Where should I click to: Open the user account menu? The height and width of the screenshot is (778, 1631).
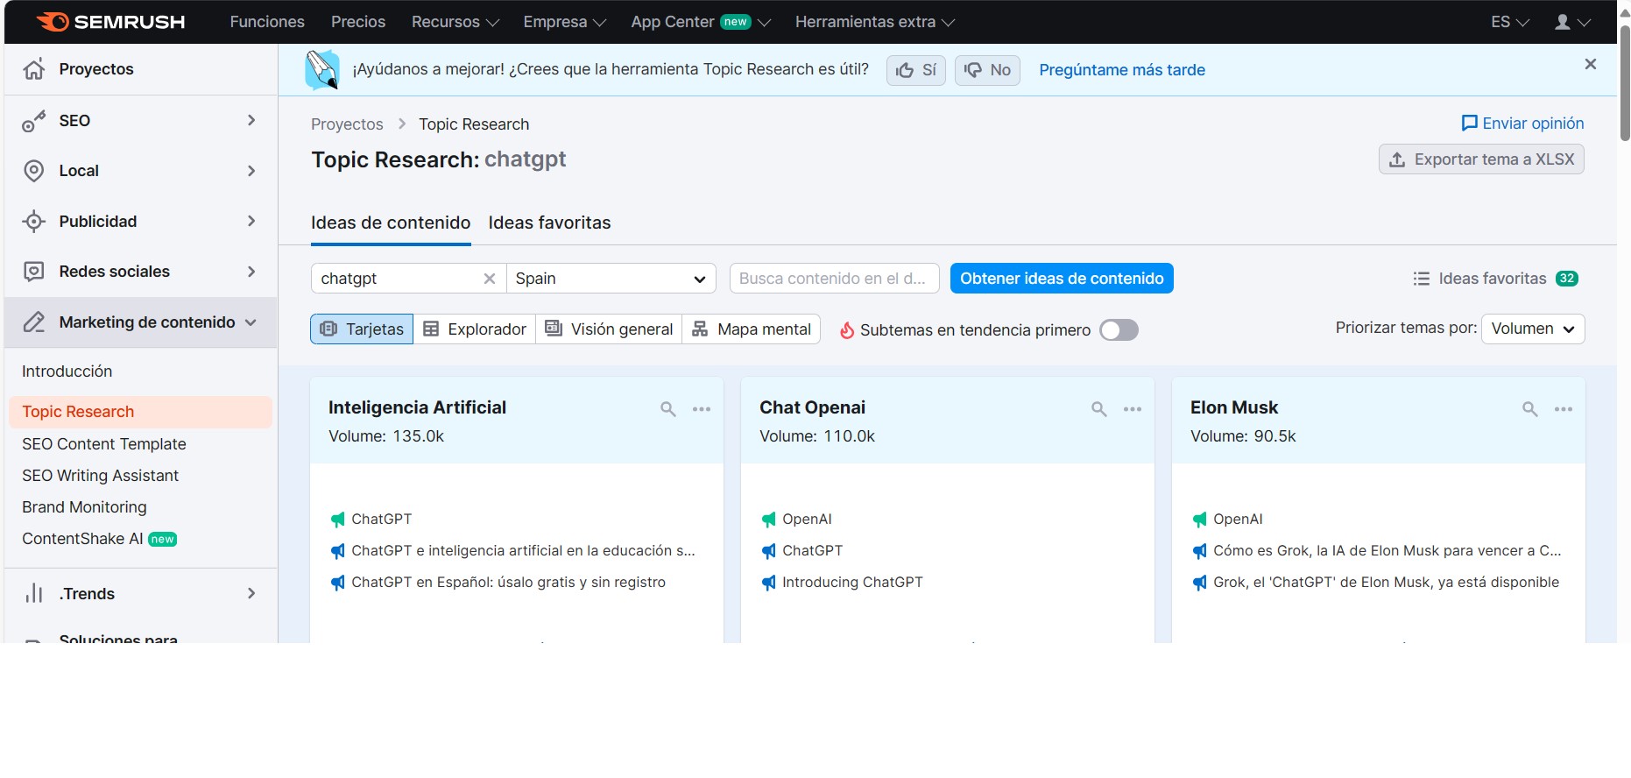pyautogui.click(x=1572, y=22)
